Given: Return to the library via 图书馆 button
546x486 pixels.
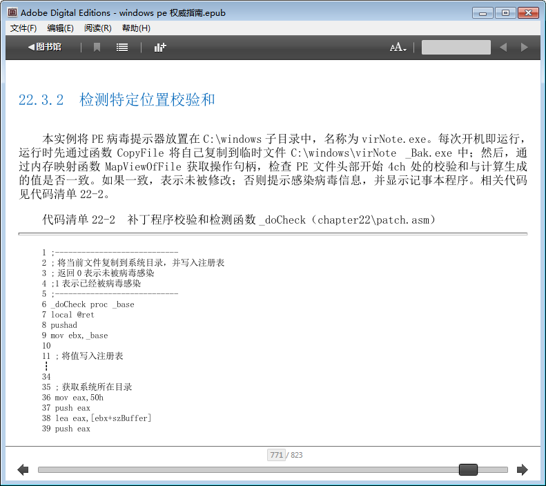Looking at the screenshot, I should tap(45, 47).
